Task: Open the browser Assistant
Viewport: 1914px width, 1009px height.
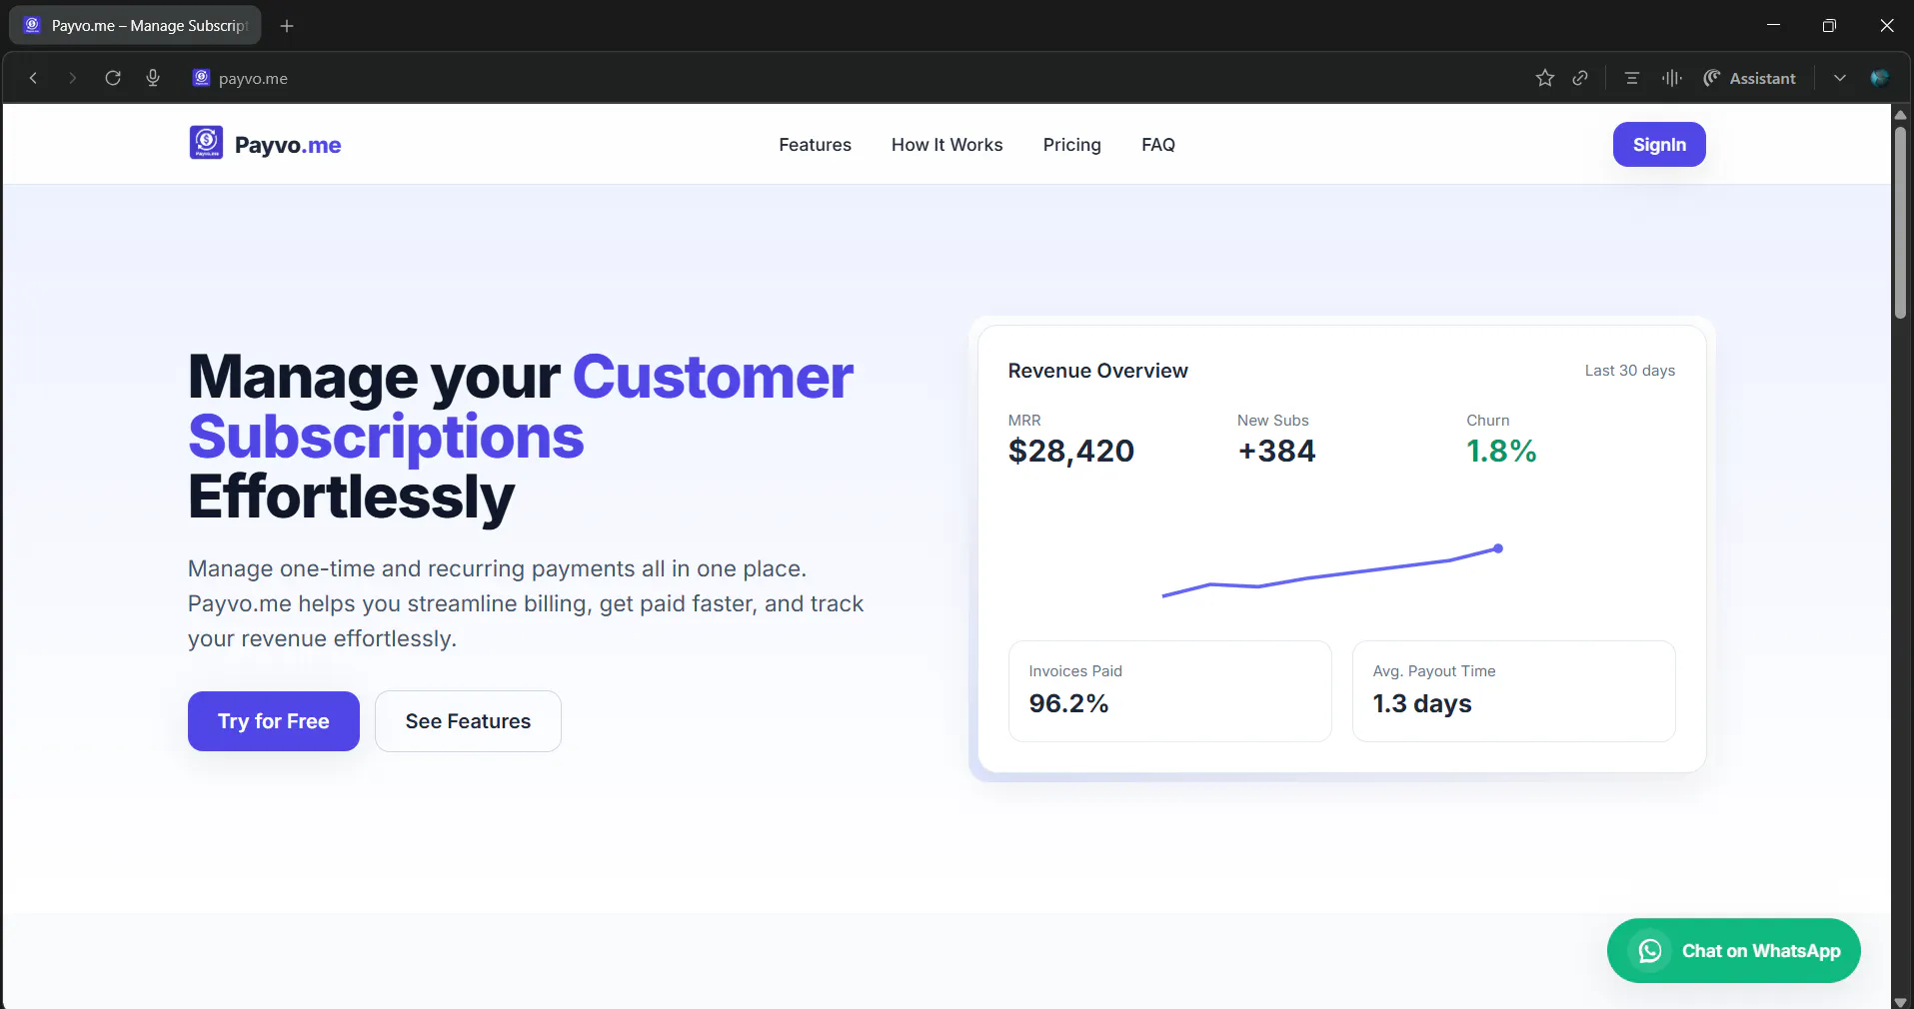Action: (x=1749, y=78)
